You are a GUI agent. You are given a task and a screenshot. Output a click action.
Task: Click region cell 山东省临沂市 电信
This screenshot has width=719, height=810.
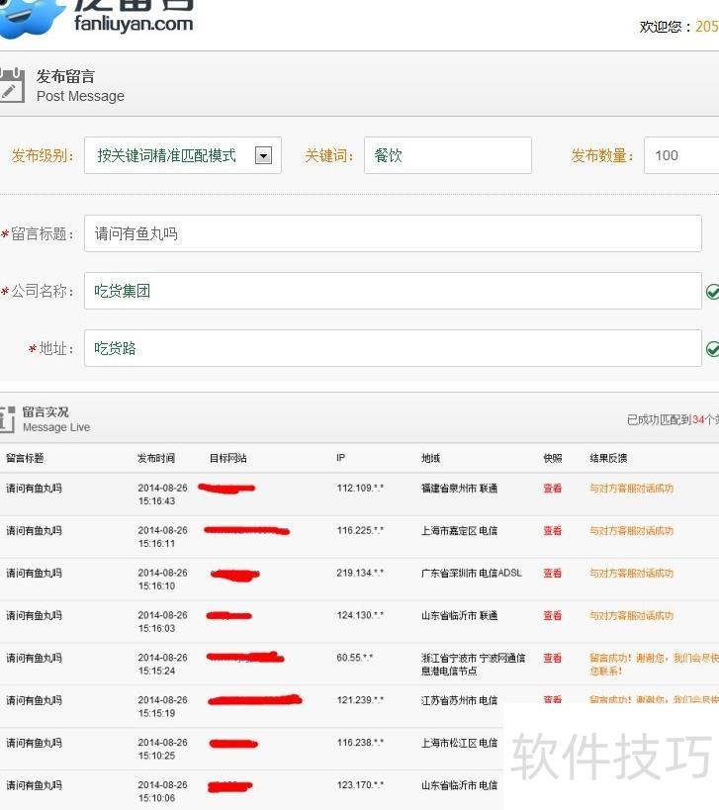[x=459, y=784]
